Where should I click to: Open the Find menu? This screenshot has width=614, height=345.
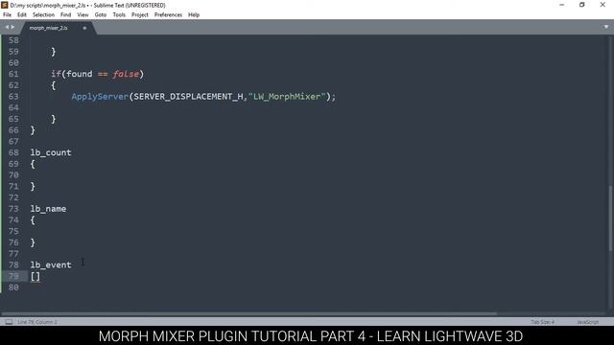coord(66,15)
